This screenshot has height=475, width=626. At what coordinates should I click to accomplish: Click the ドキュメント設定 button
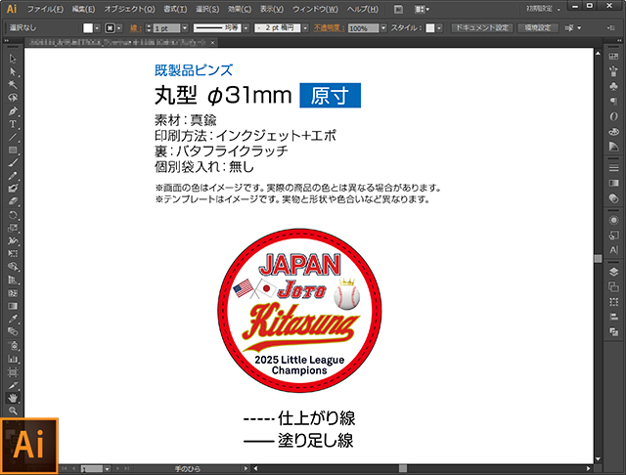click(x=482, y=28)
